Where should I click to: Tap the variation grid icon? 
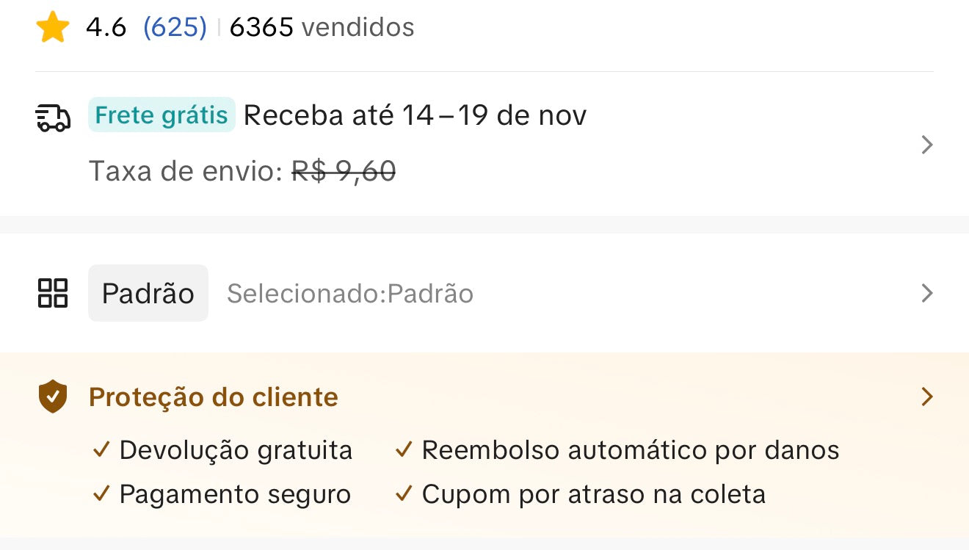[53, 293]
